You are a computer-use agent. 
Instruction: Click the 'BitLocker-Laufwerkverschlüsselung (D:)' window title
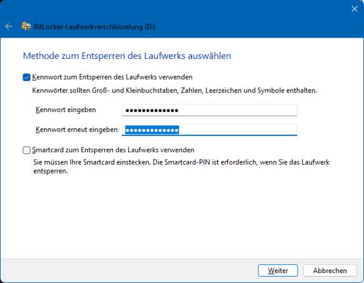(x=95, y=27)
